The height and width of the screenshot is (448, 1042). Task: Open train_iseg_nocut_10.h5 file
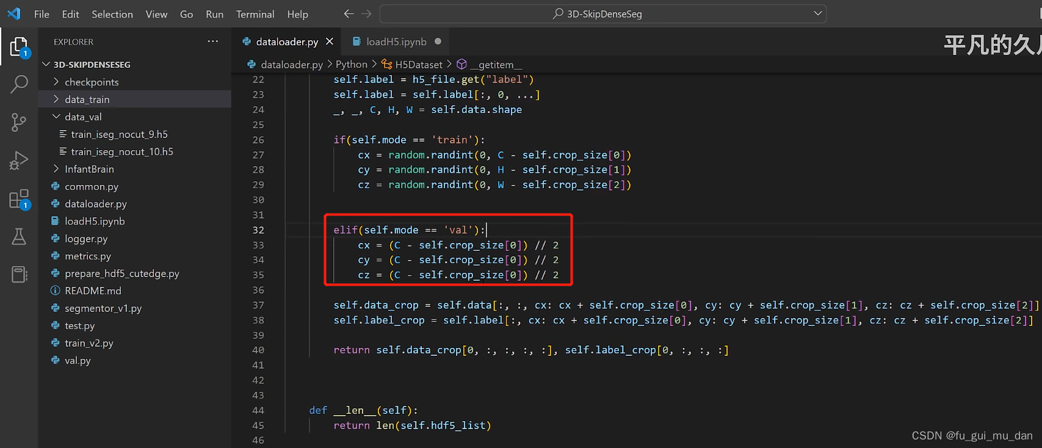pyautogui.click(x=122, y=151)
